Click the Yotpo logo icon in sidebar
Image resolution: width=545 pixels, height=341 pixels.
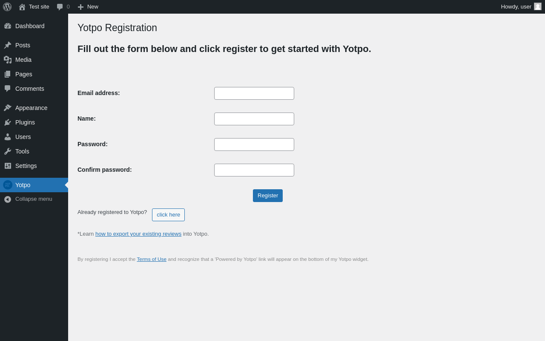8,185
